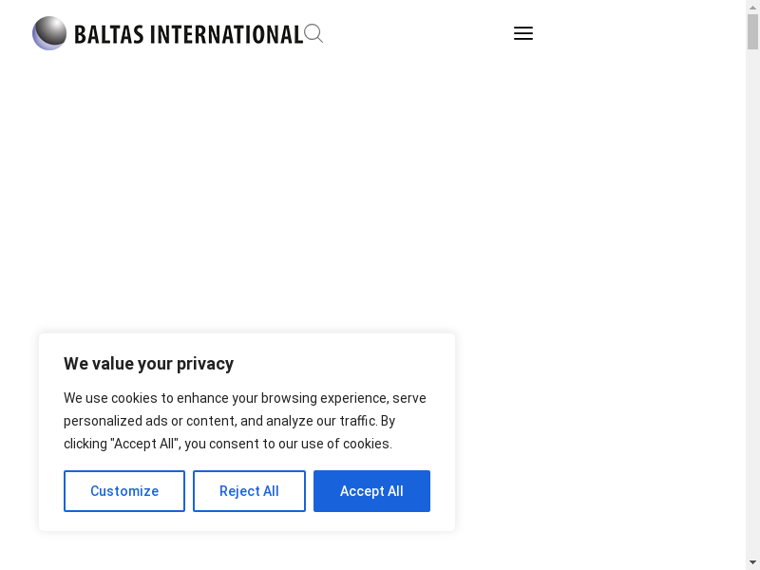
Task: Click the empty white space right of cookie banner
Action: [x=598, y=427]
